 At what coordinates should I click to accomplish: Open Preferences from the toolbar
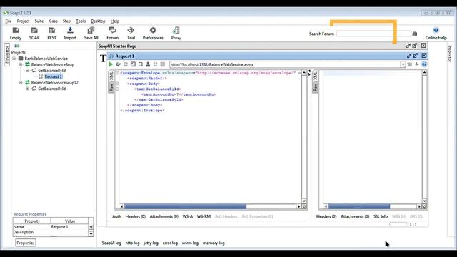pyautogui.click(x=153, y=34)
